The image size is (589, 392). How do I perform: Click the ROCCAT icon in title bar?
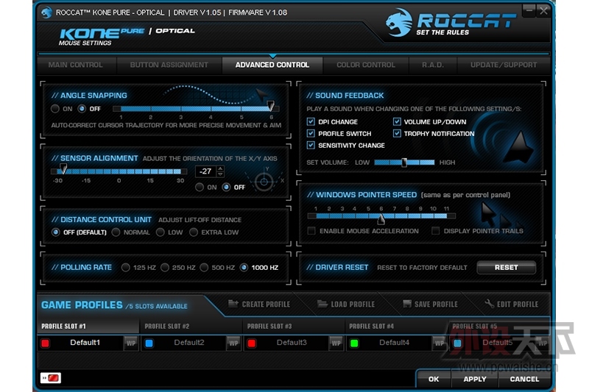[x=46, y=13]
